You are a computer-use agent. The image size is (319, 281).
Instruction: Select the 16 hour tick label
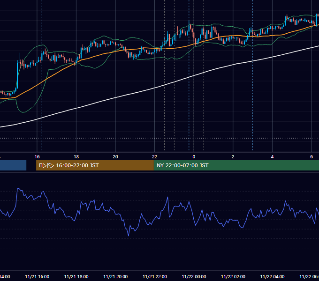[x=37, y=157]
